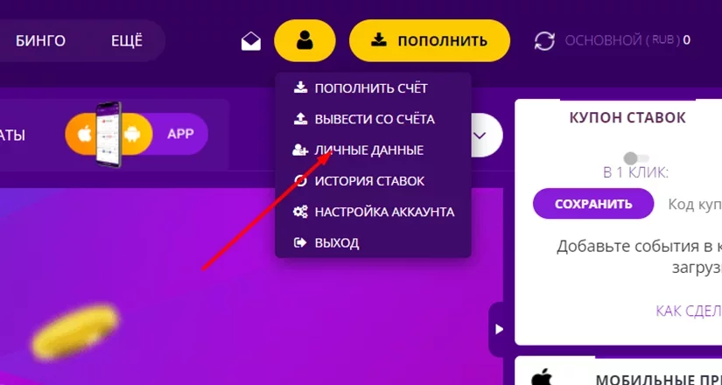This screenshot has width=722, height=385.
Task: Click the yellow ПОПОЛНИТЬ button
Action: (x=430, y=40)
